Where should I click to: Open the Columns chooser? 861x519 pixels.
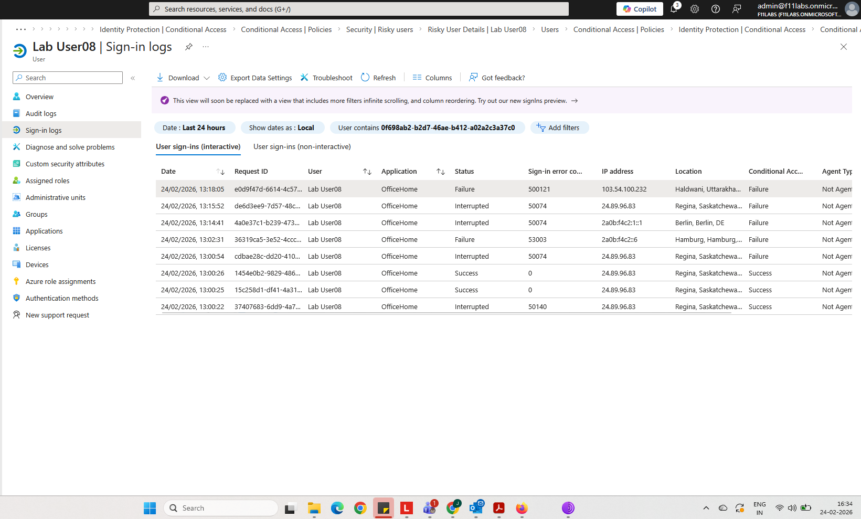tap(432, 78)
